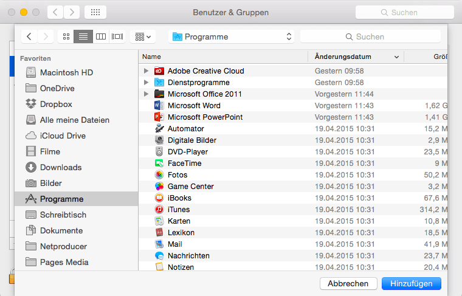Open the Programme location dropdown

coord(232,36)
